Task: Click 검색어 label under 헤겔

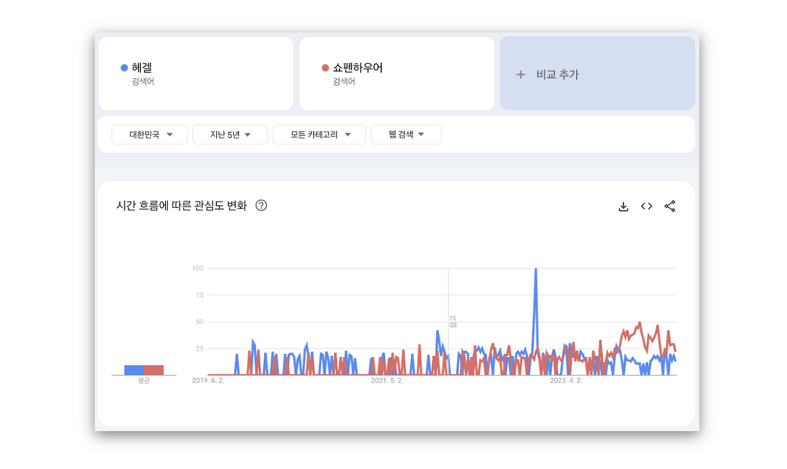Action: [x=143, y=81]
